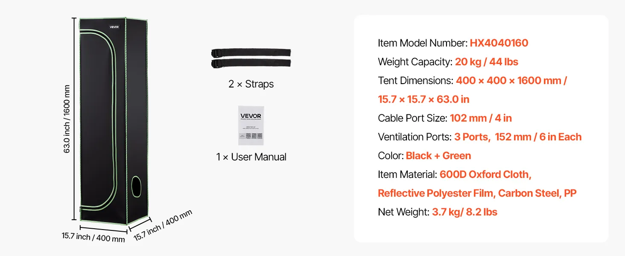Select the "1 × User Manual" label
Screen dimensions: 625x256
pyautogui.click(x=251, y=157)
